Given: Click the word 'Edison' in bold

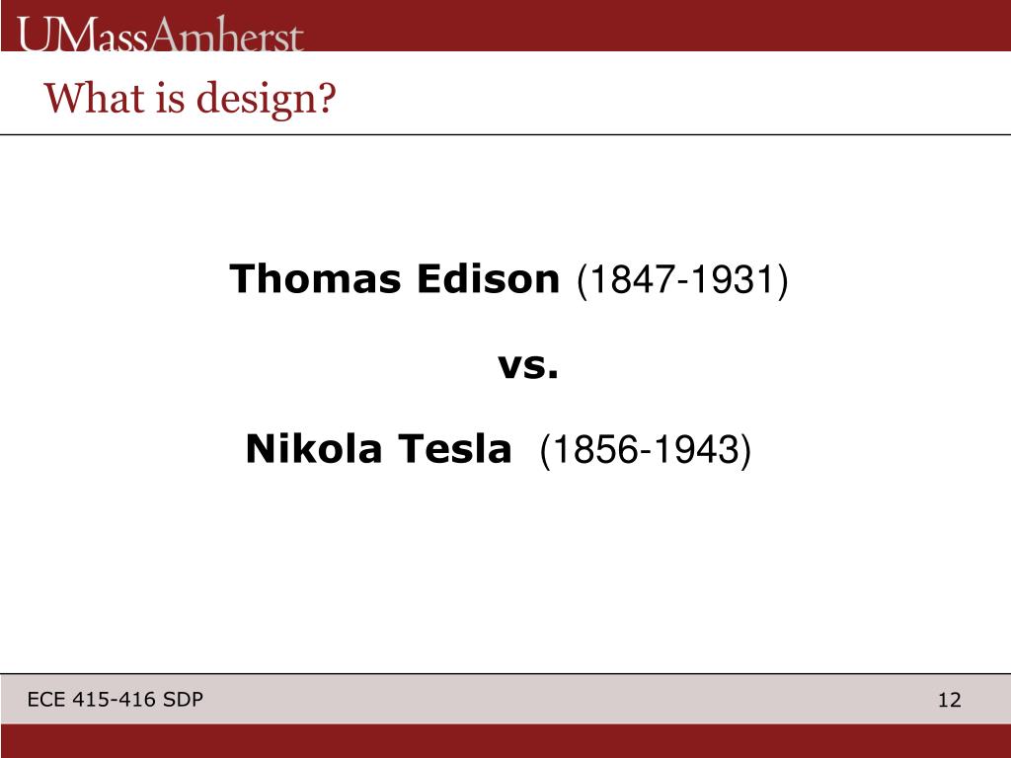Looking at the screenshot, I should pos(488,278).
